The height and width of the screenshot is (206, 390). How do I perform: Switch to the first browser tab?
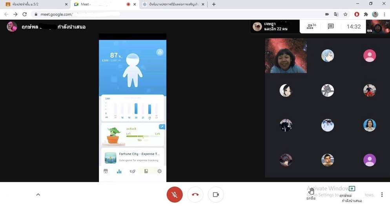[35, 4]
